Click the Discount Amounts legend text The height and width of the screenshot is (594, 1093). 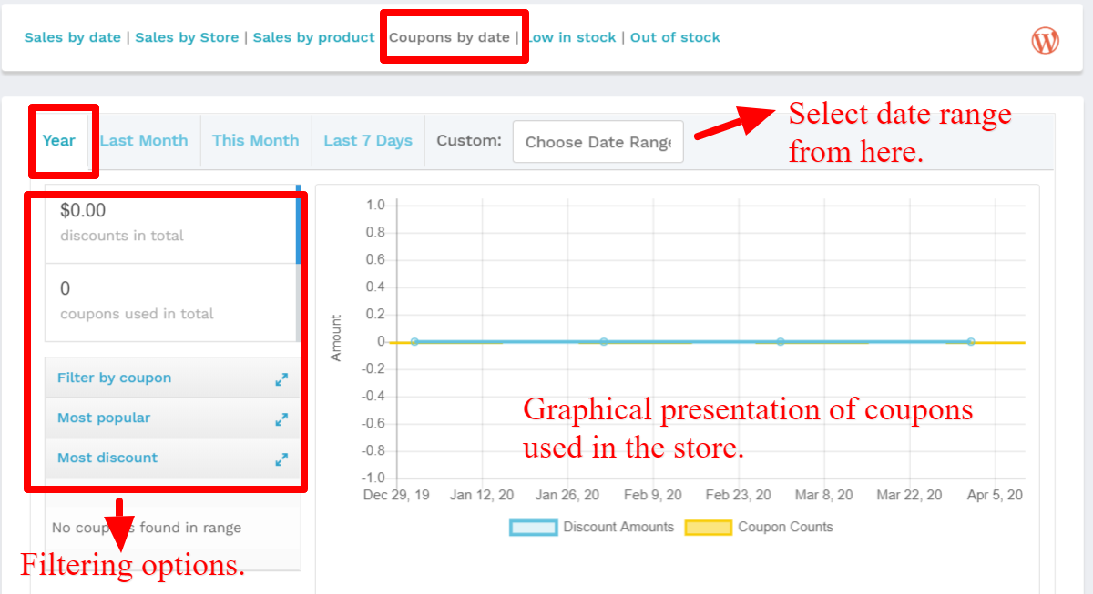pyautogui.click(x=618, y=527)
